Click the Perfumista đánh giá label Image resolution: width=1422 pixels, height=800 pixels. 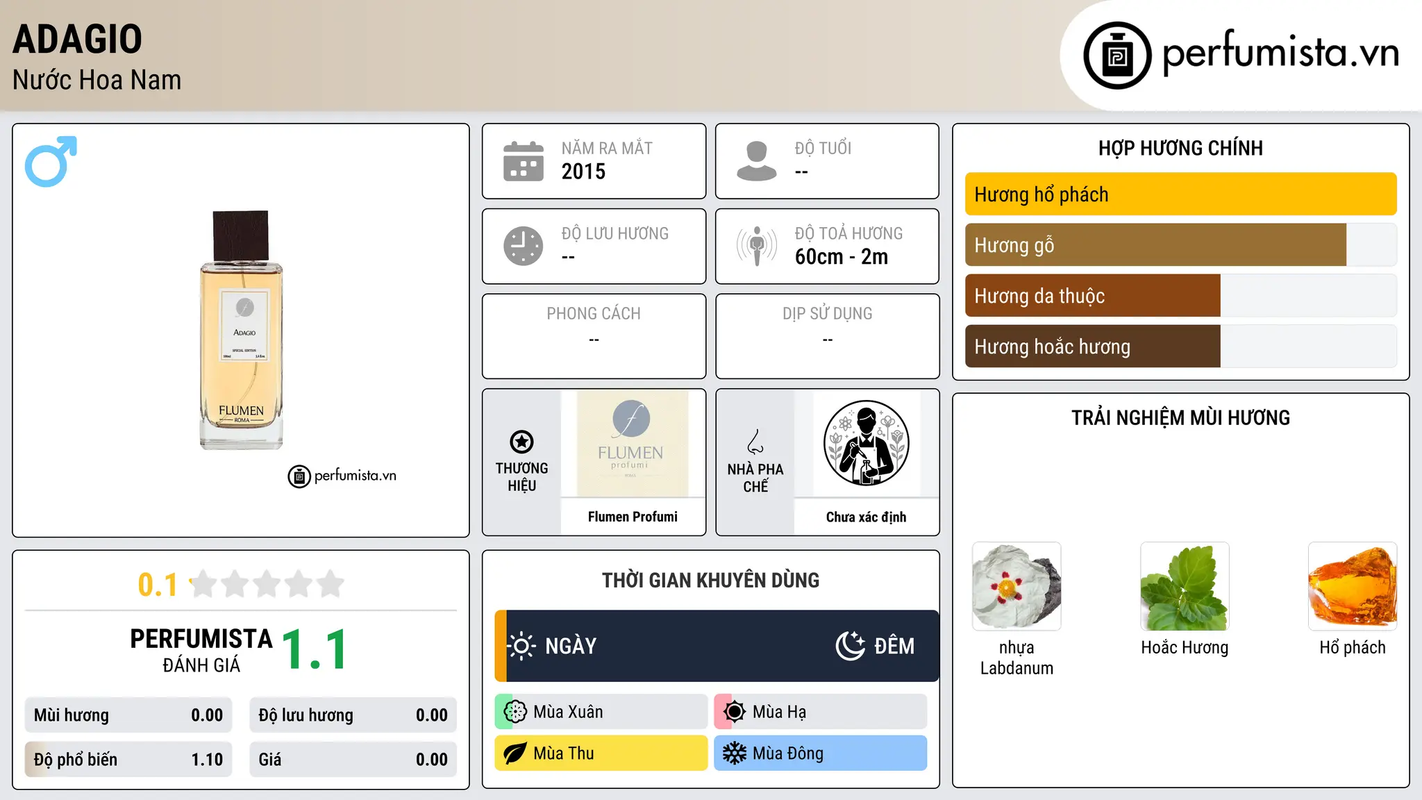pyautogui.click(x=201, y=650)
